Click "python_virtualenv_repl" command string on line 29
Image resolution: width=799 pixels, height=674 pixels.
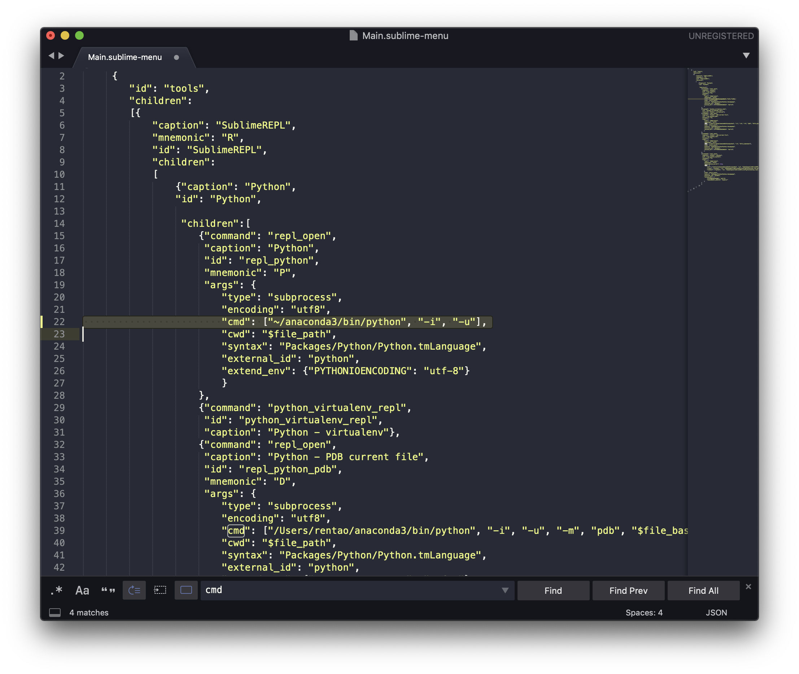pos(337,408)
